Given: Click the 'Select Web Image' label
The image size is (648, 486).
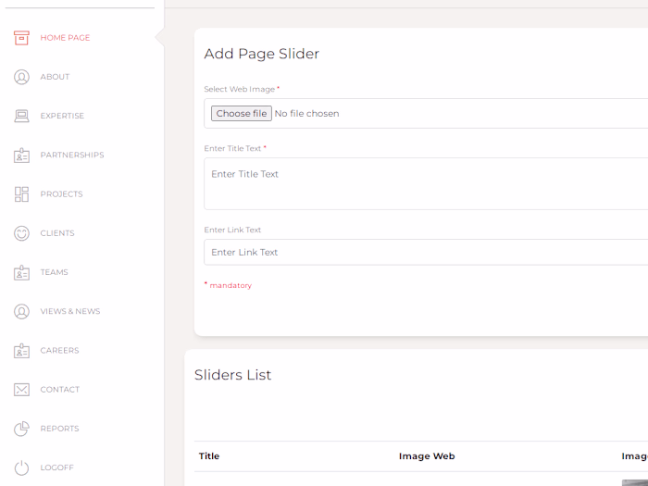Looking at the screenshot, I should 239,89.
